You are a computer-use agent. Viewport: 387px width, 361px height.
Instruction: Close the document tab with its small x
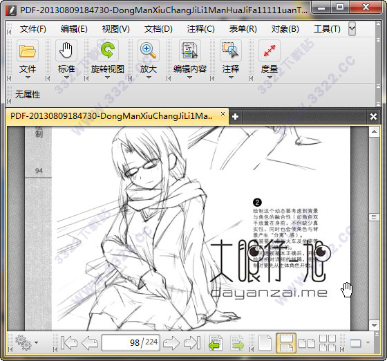click(223, 114)
